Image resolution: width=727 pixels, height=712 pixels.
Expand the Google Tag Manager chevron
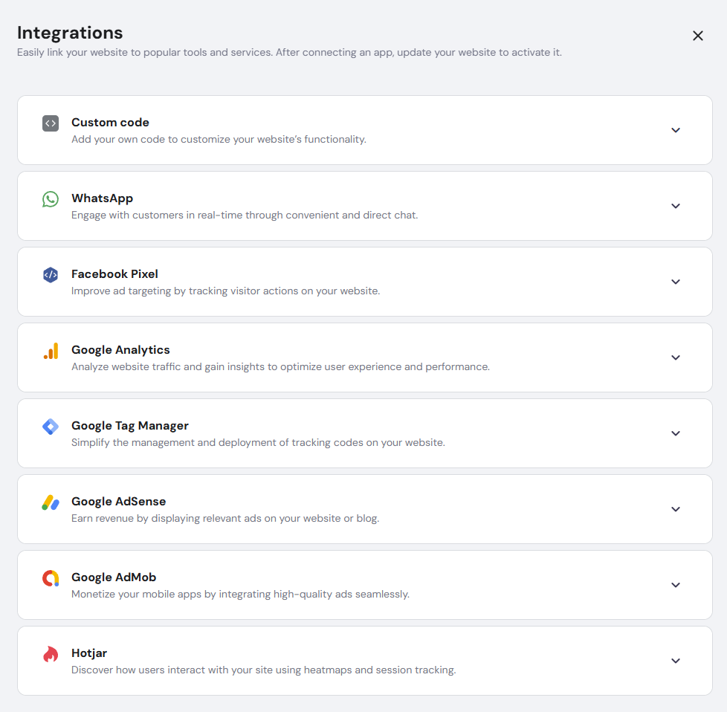click(676, 433)
